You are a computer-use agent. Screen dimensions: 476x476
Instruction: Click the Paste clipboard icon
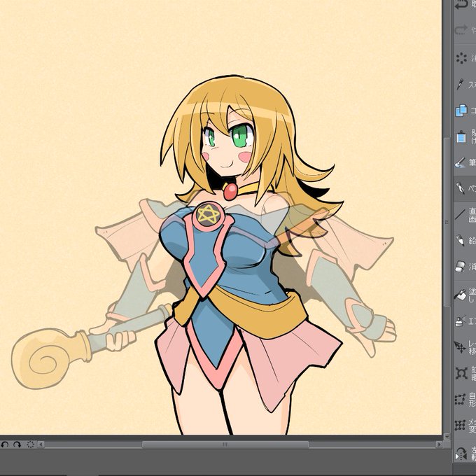coord(461,136)
